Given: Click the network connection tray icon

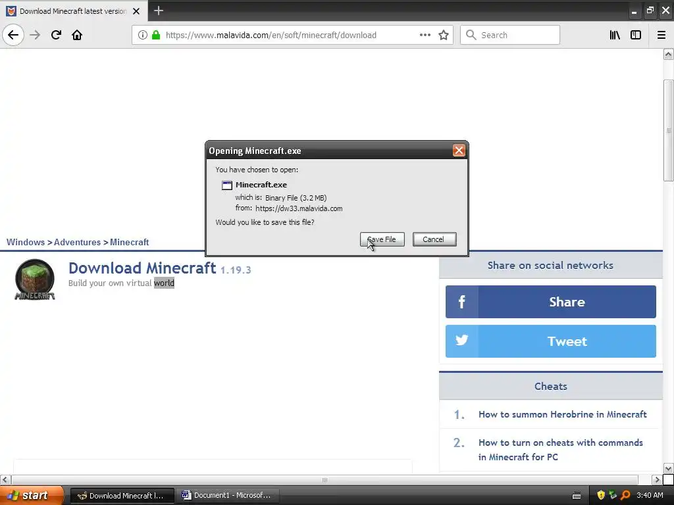Looking at the screenshot, I should (x=613, y=495).
